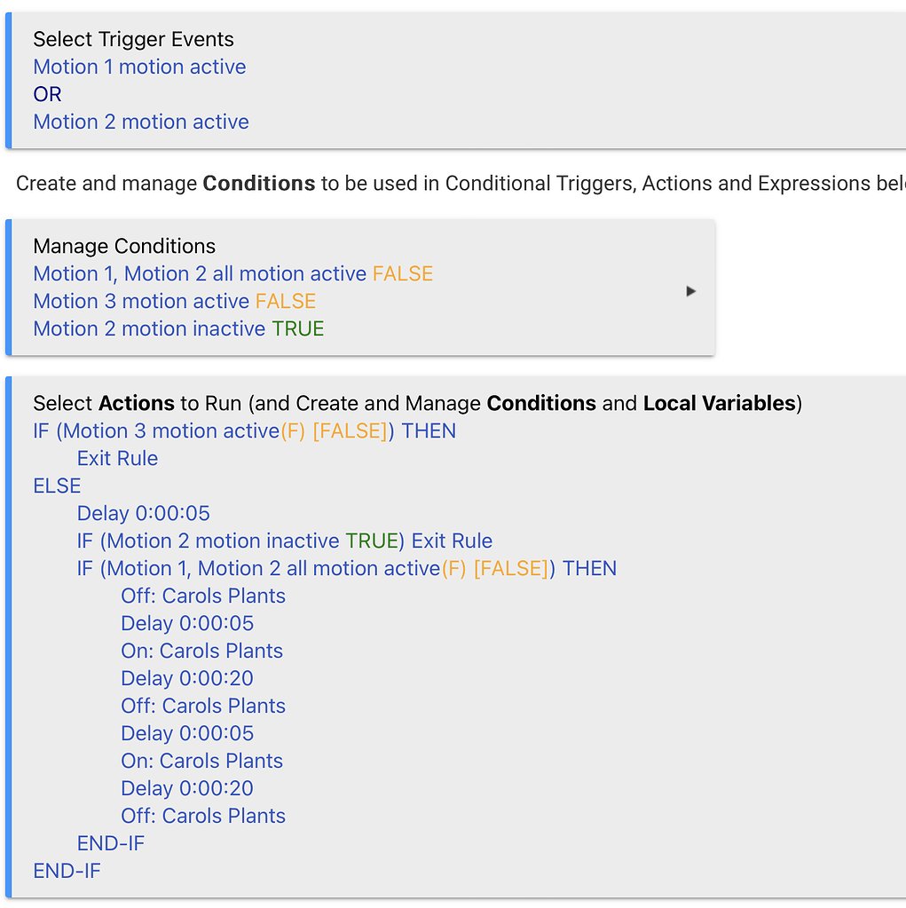
Task: Open the Select Trigger Events section
Action: click(x=133, y=39)
